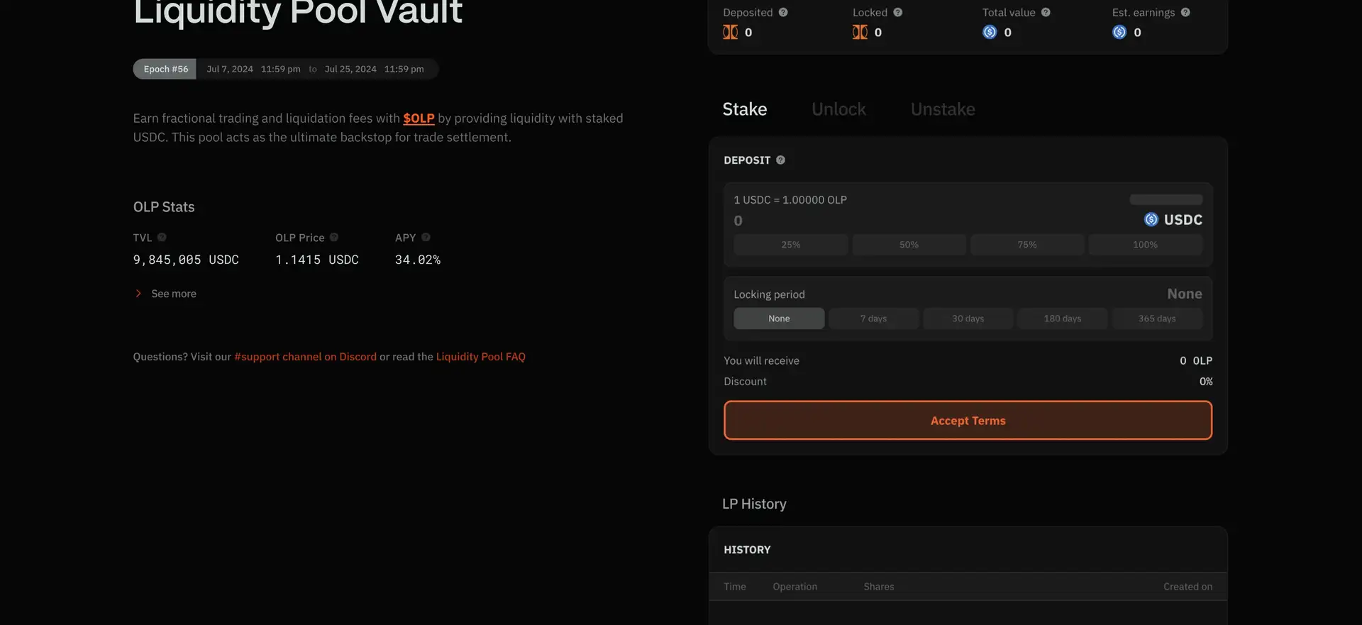Set deposit amount to 50%
The width and height of the screenshot is (1362, 625).
(909, 245)
